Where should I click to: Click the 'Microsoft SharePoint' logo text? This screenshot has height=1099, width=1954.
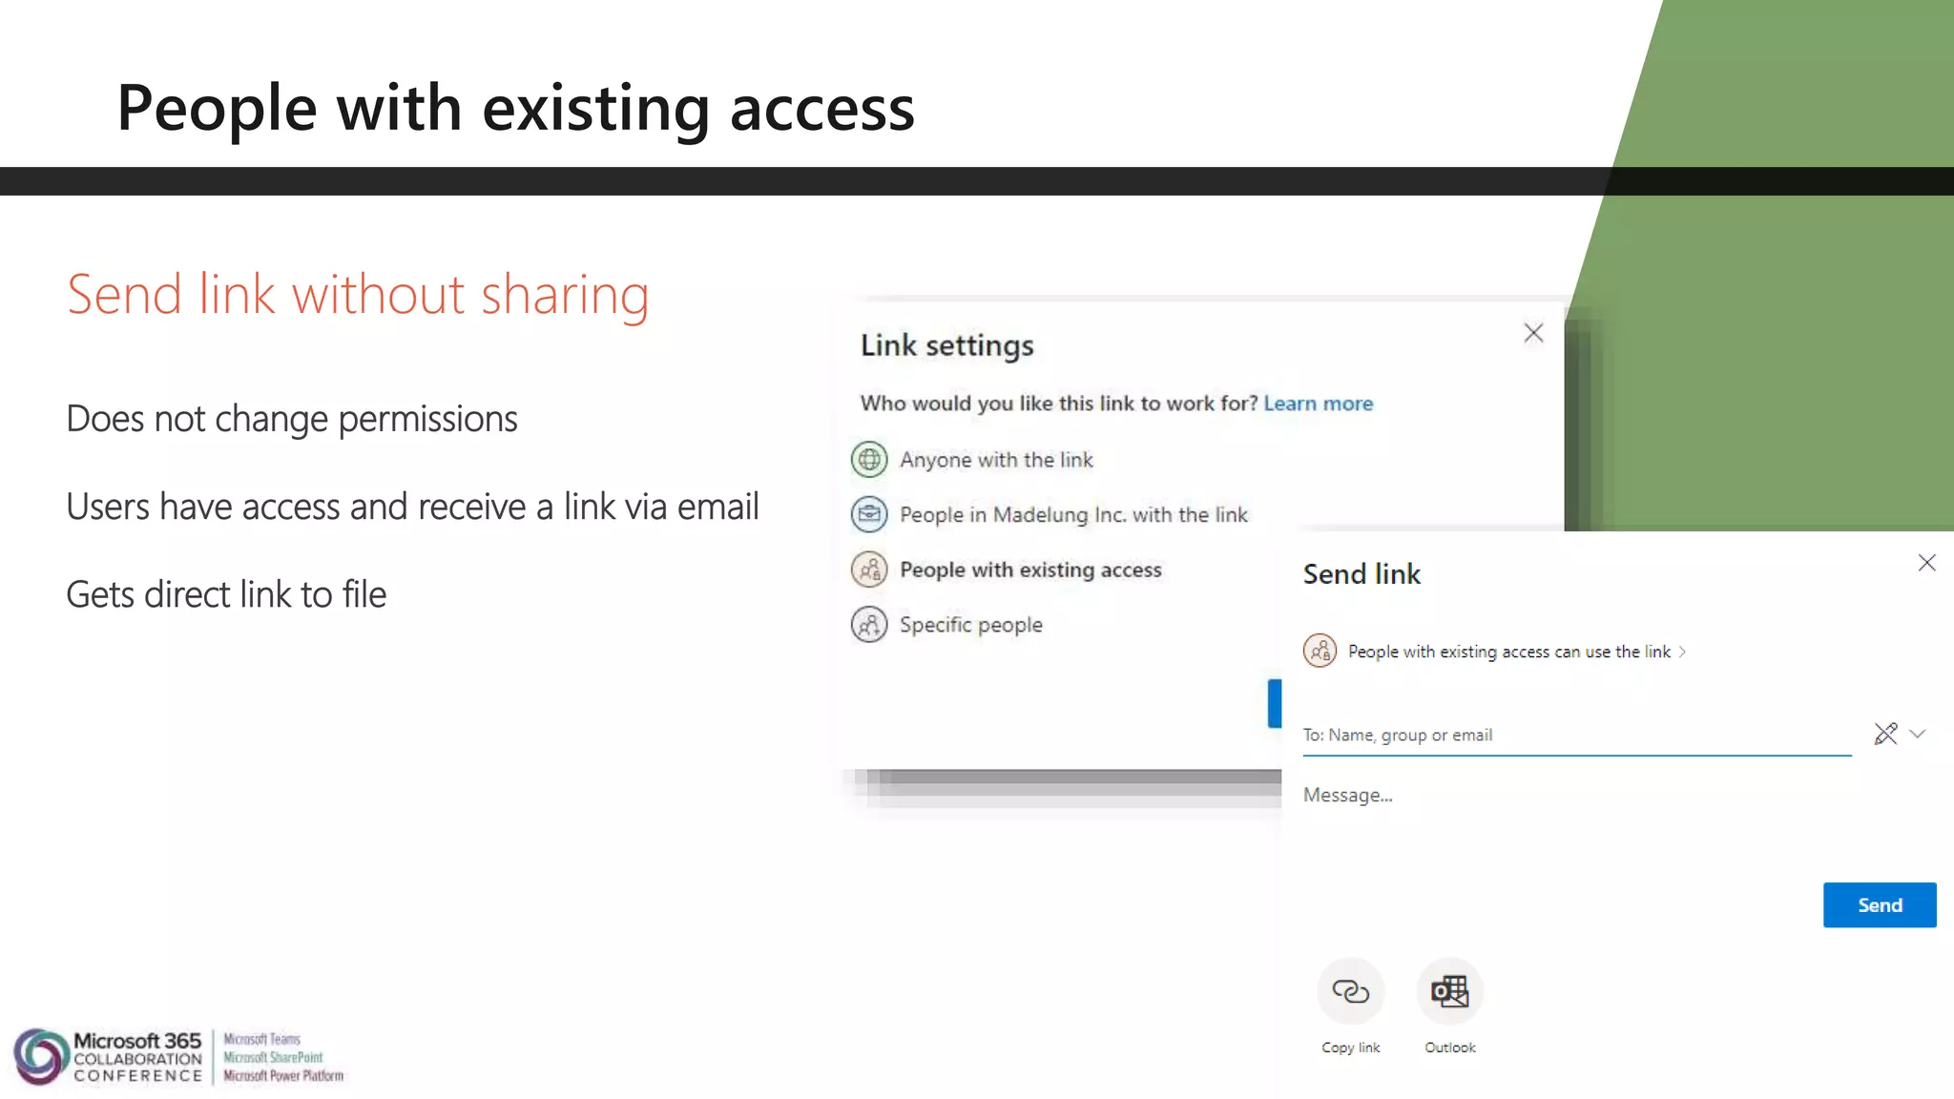[273, 1057]
